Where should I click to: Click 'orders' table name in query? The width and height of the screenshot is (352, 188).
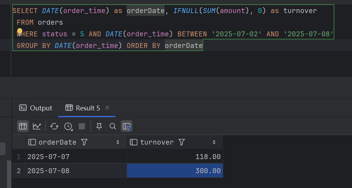tap(50, 23)
